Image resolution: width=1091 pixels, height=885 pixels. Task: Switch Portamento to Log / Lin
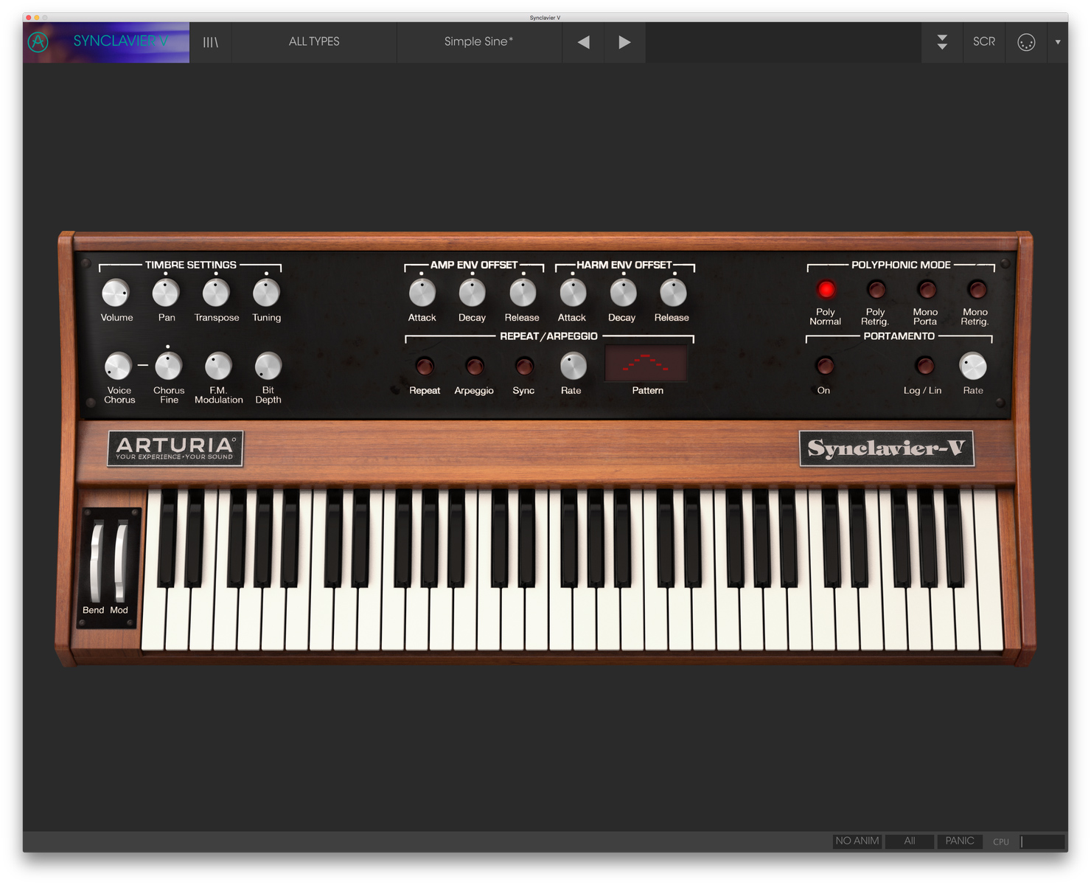[923, 365]
